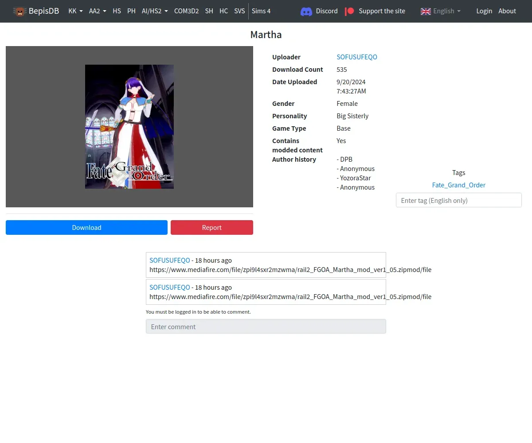Click the logged-in-to-comment notice text
532x443 pixels.
[x=198, y=312]
